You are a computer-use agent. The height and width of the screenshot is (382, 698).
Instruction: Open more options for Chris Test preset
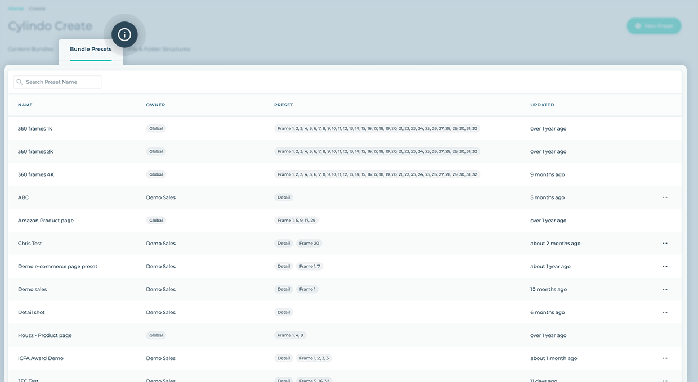[665, 244]
